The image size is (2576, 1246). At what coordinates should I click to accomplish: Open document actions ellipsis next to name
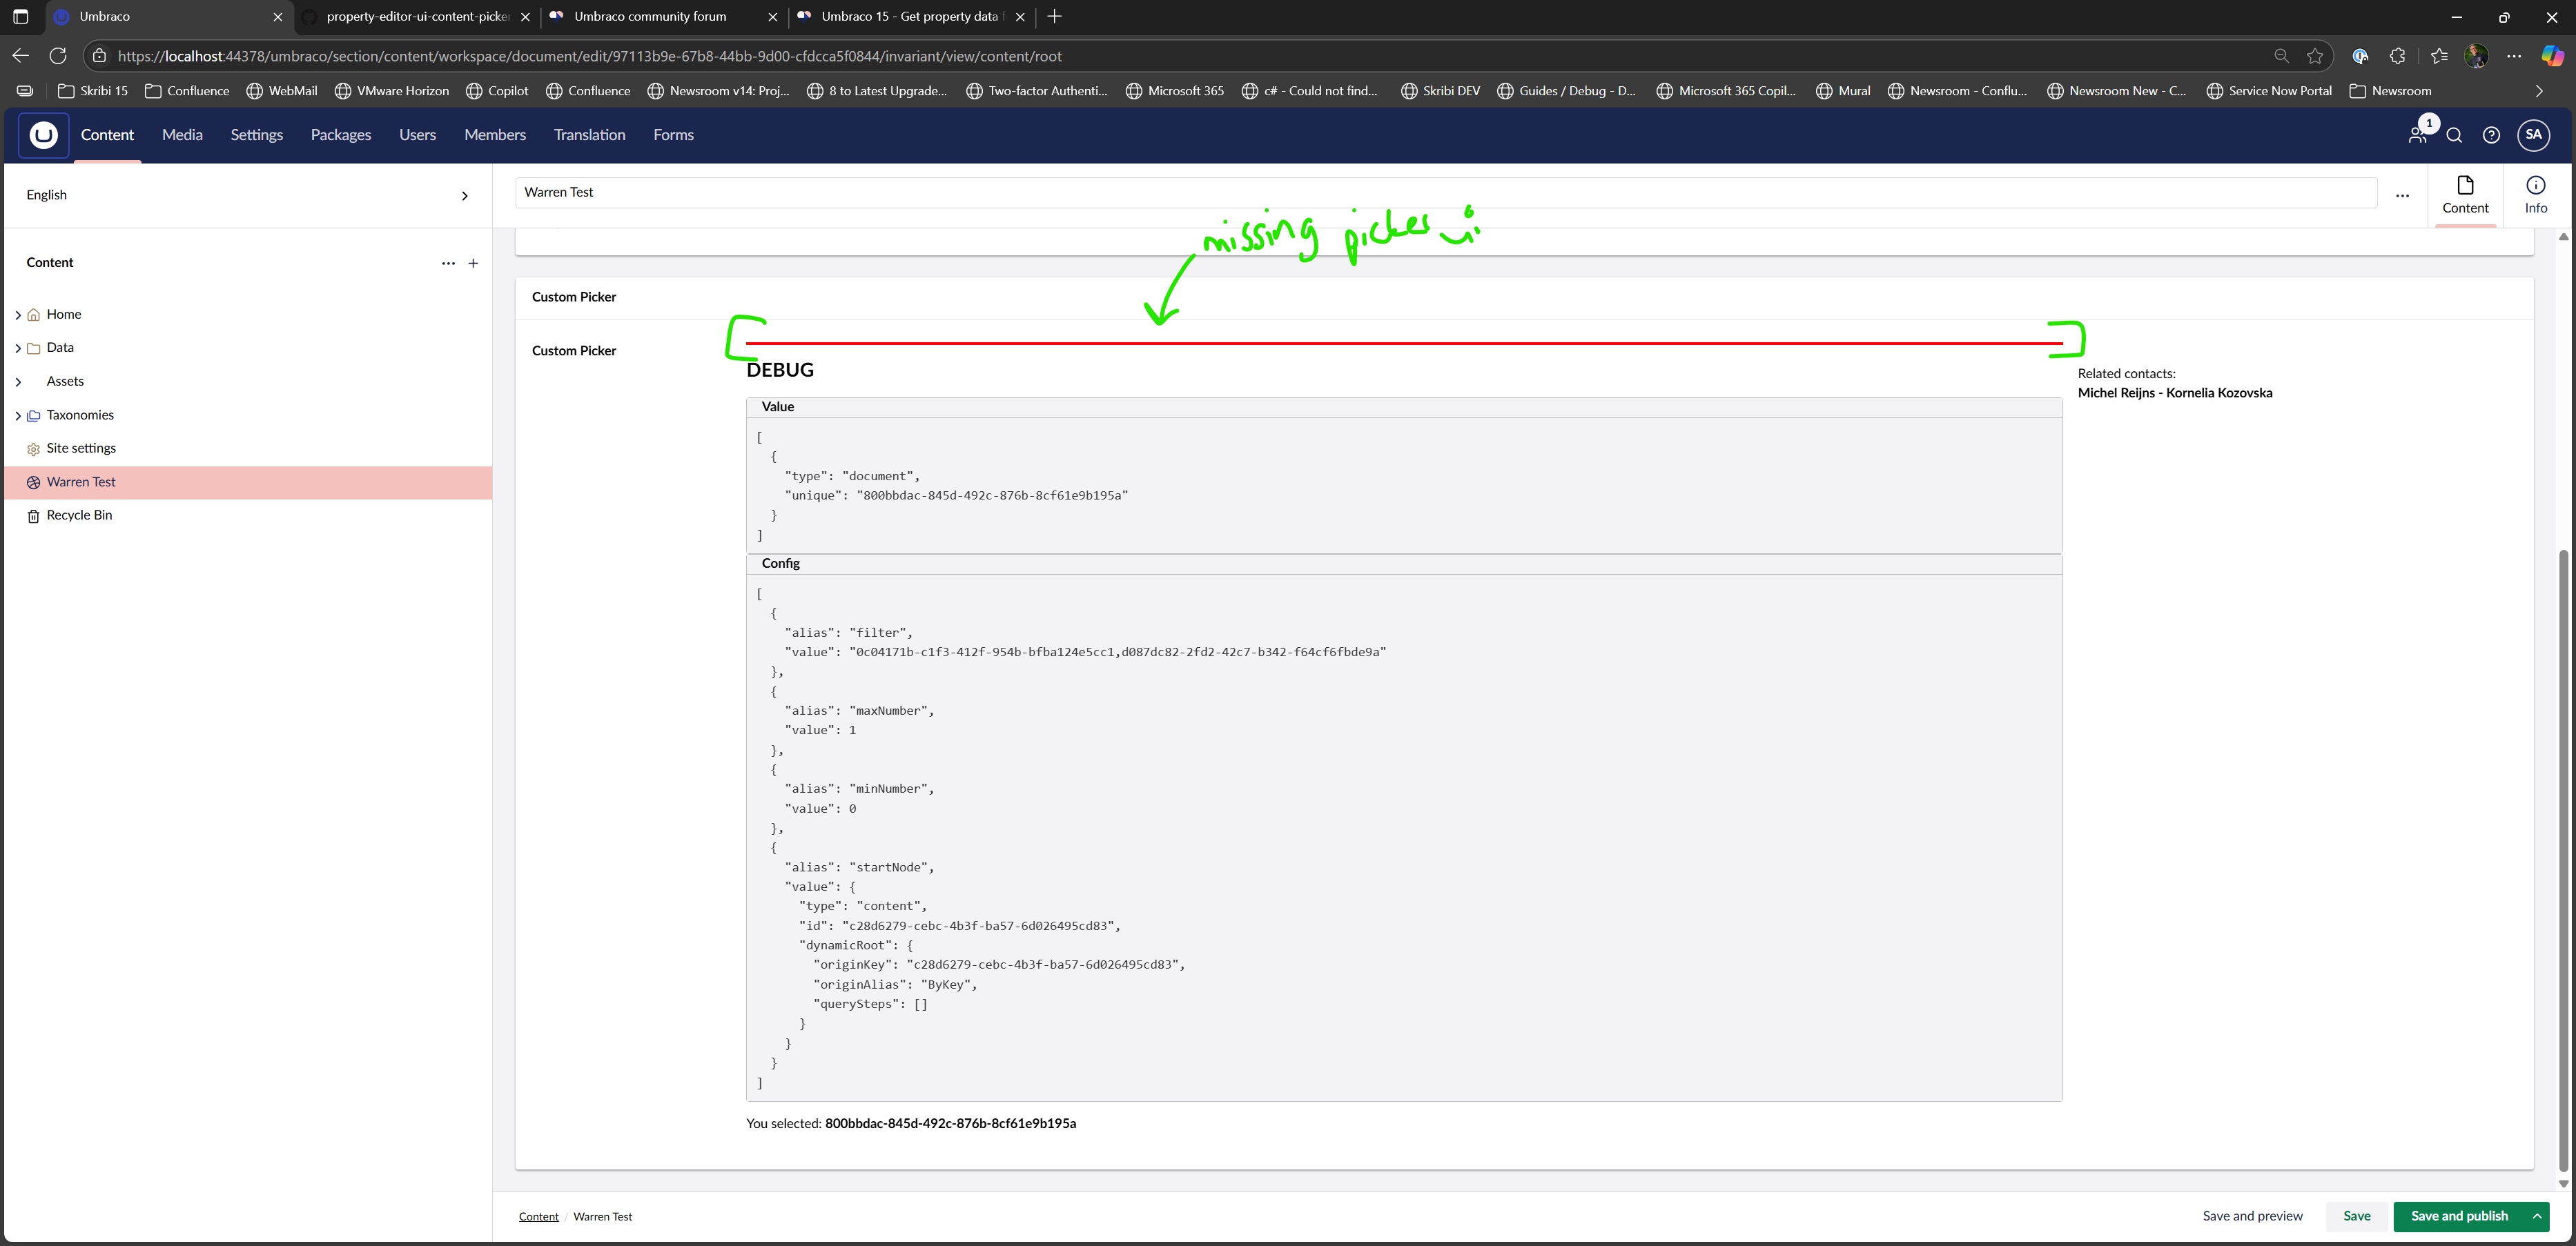[x=2402, y=196]
